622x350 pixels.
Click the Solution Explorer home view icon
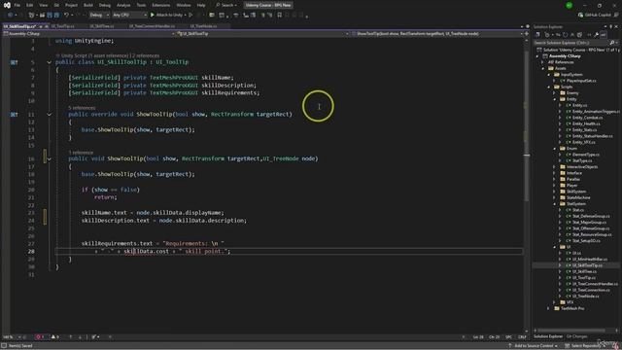[537, 35]
